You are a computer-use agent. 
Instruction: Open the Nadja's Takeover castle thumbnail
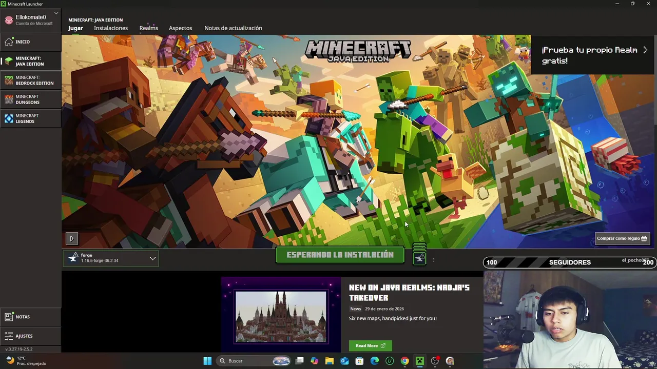pyautogui.click(x=281, y=317)
